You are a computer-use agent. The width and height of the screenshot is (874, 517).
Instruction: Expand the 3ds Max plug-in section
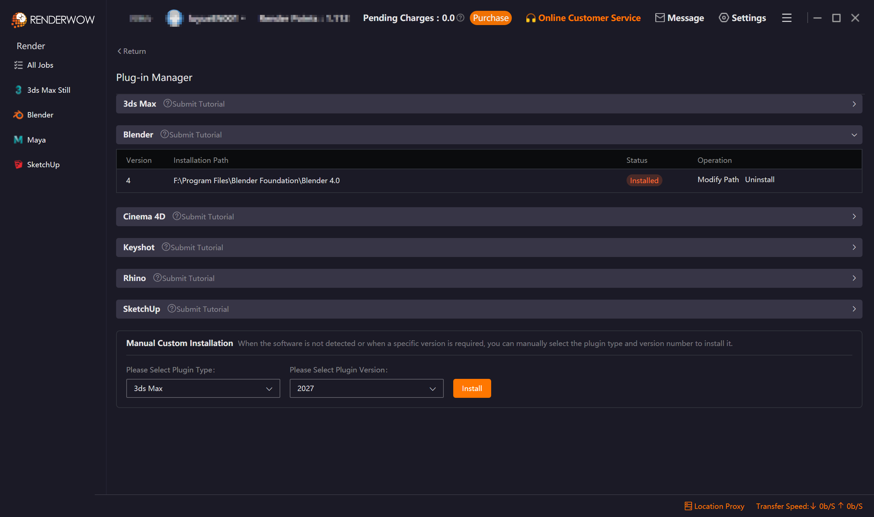[854, 104]
